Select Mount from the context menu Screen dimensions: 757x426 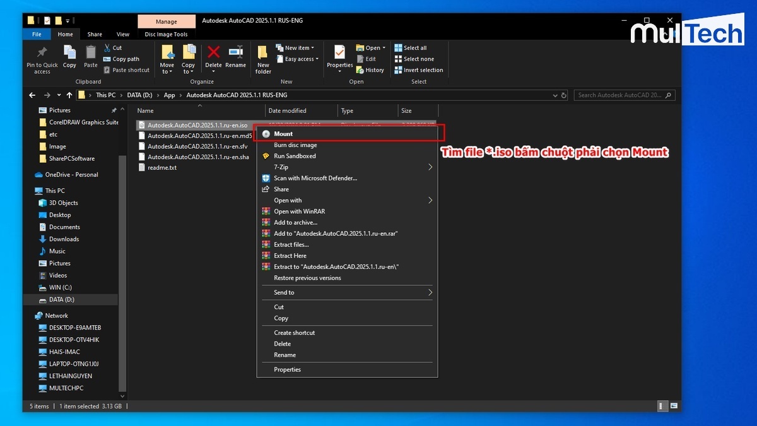pyautogui.click(x=284, y=134)
